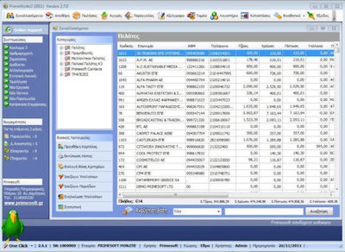The height and width of the screenshot is (252, 345).
Task: Click the Προσθήκη Καρτέλας button label
Action: click(81, 147)
